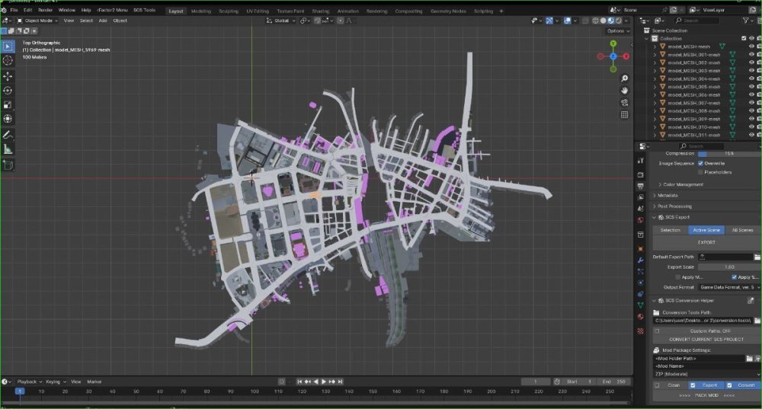Open the Render menu
Screen dimensions: 762x409
[x=45, y=10]
